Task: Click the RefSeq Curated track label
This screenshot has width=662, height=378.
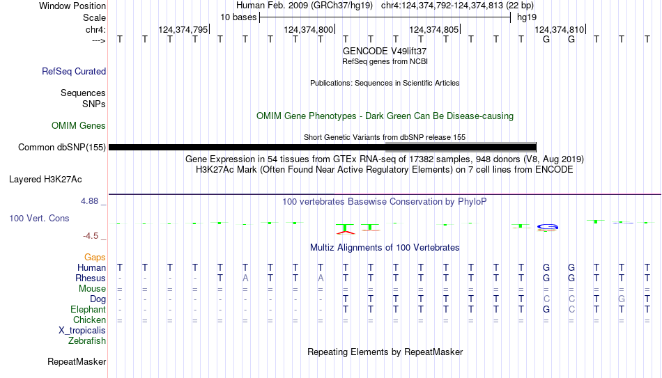Action: pos(73,71)
